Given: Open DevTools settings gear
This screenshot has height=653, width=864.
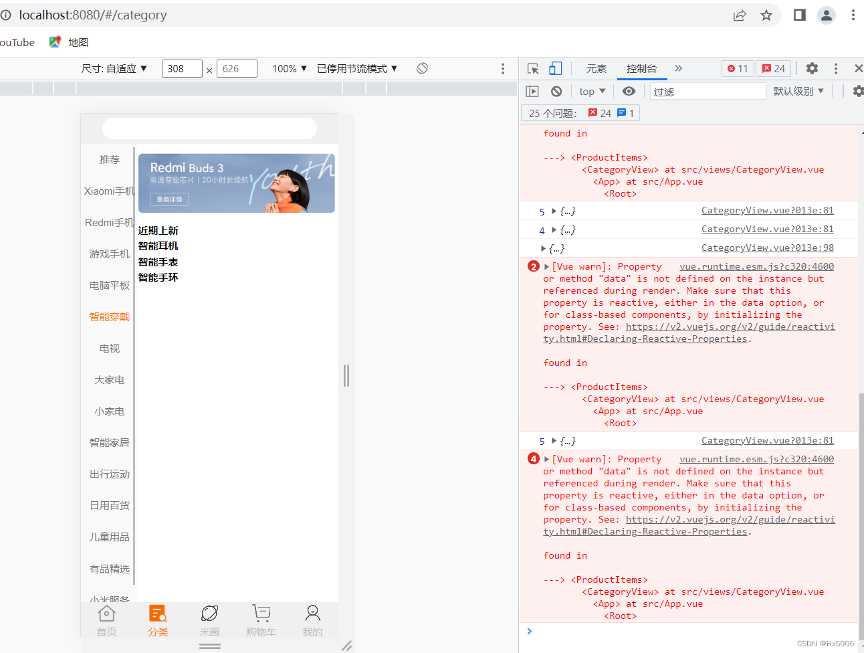Looking at the screenshot, I should click(x=812, y=68).
